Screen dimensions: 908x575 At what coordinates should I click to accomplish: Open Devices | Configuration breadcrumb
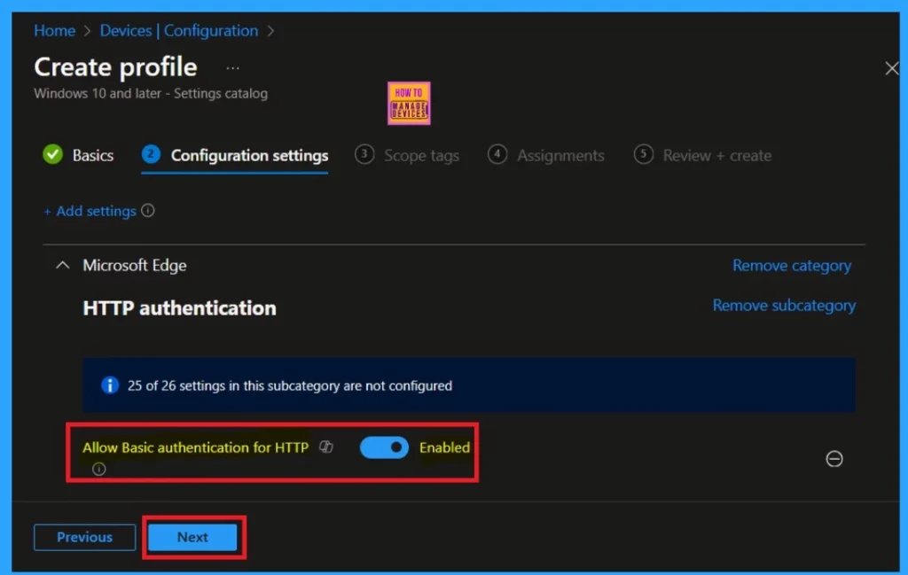(x=179, y=31)
